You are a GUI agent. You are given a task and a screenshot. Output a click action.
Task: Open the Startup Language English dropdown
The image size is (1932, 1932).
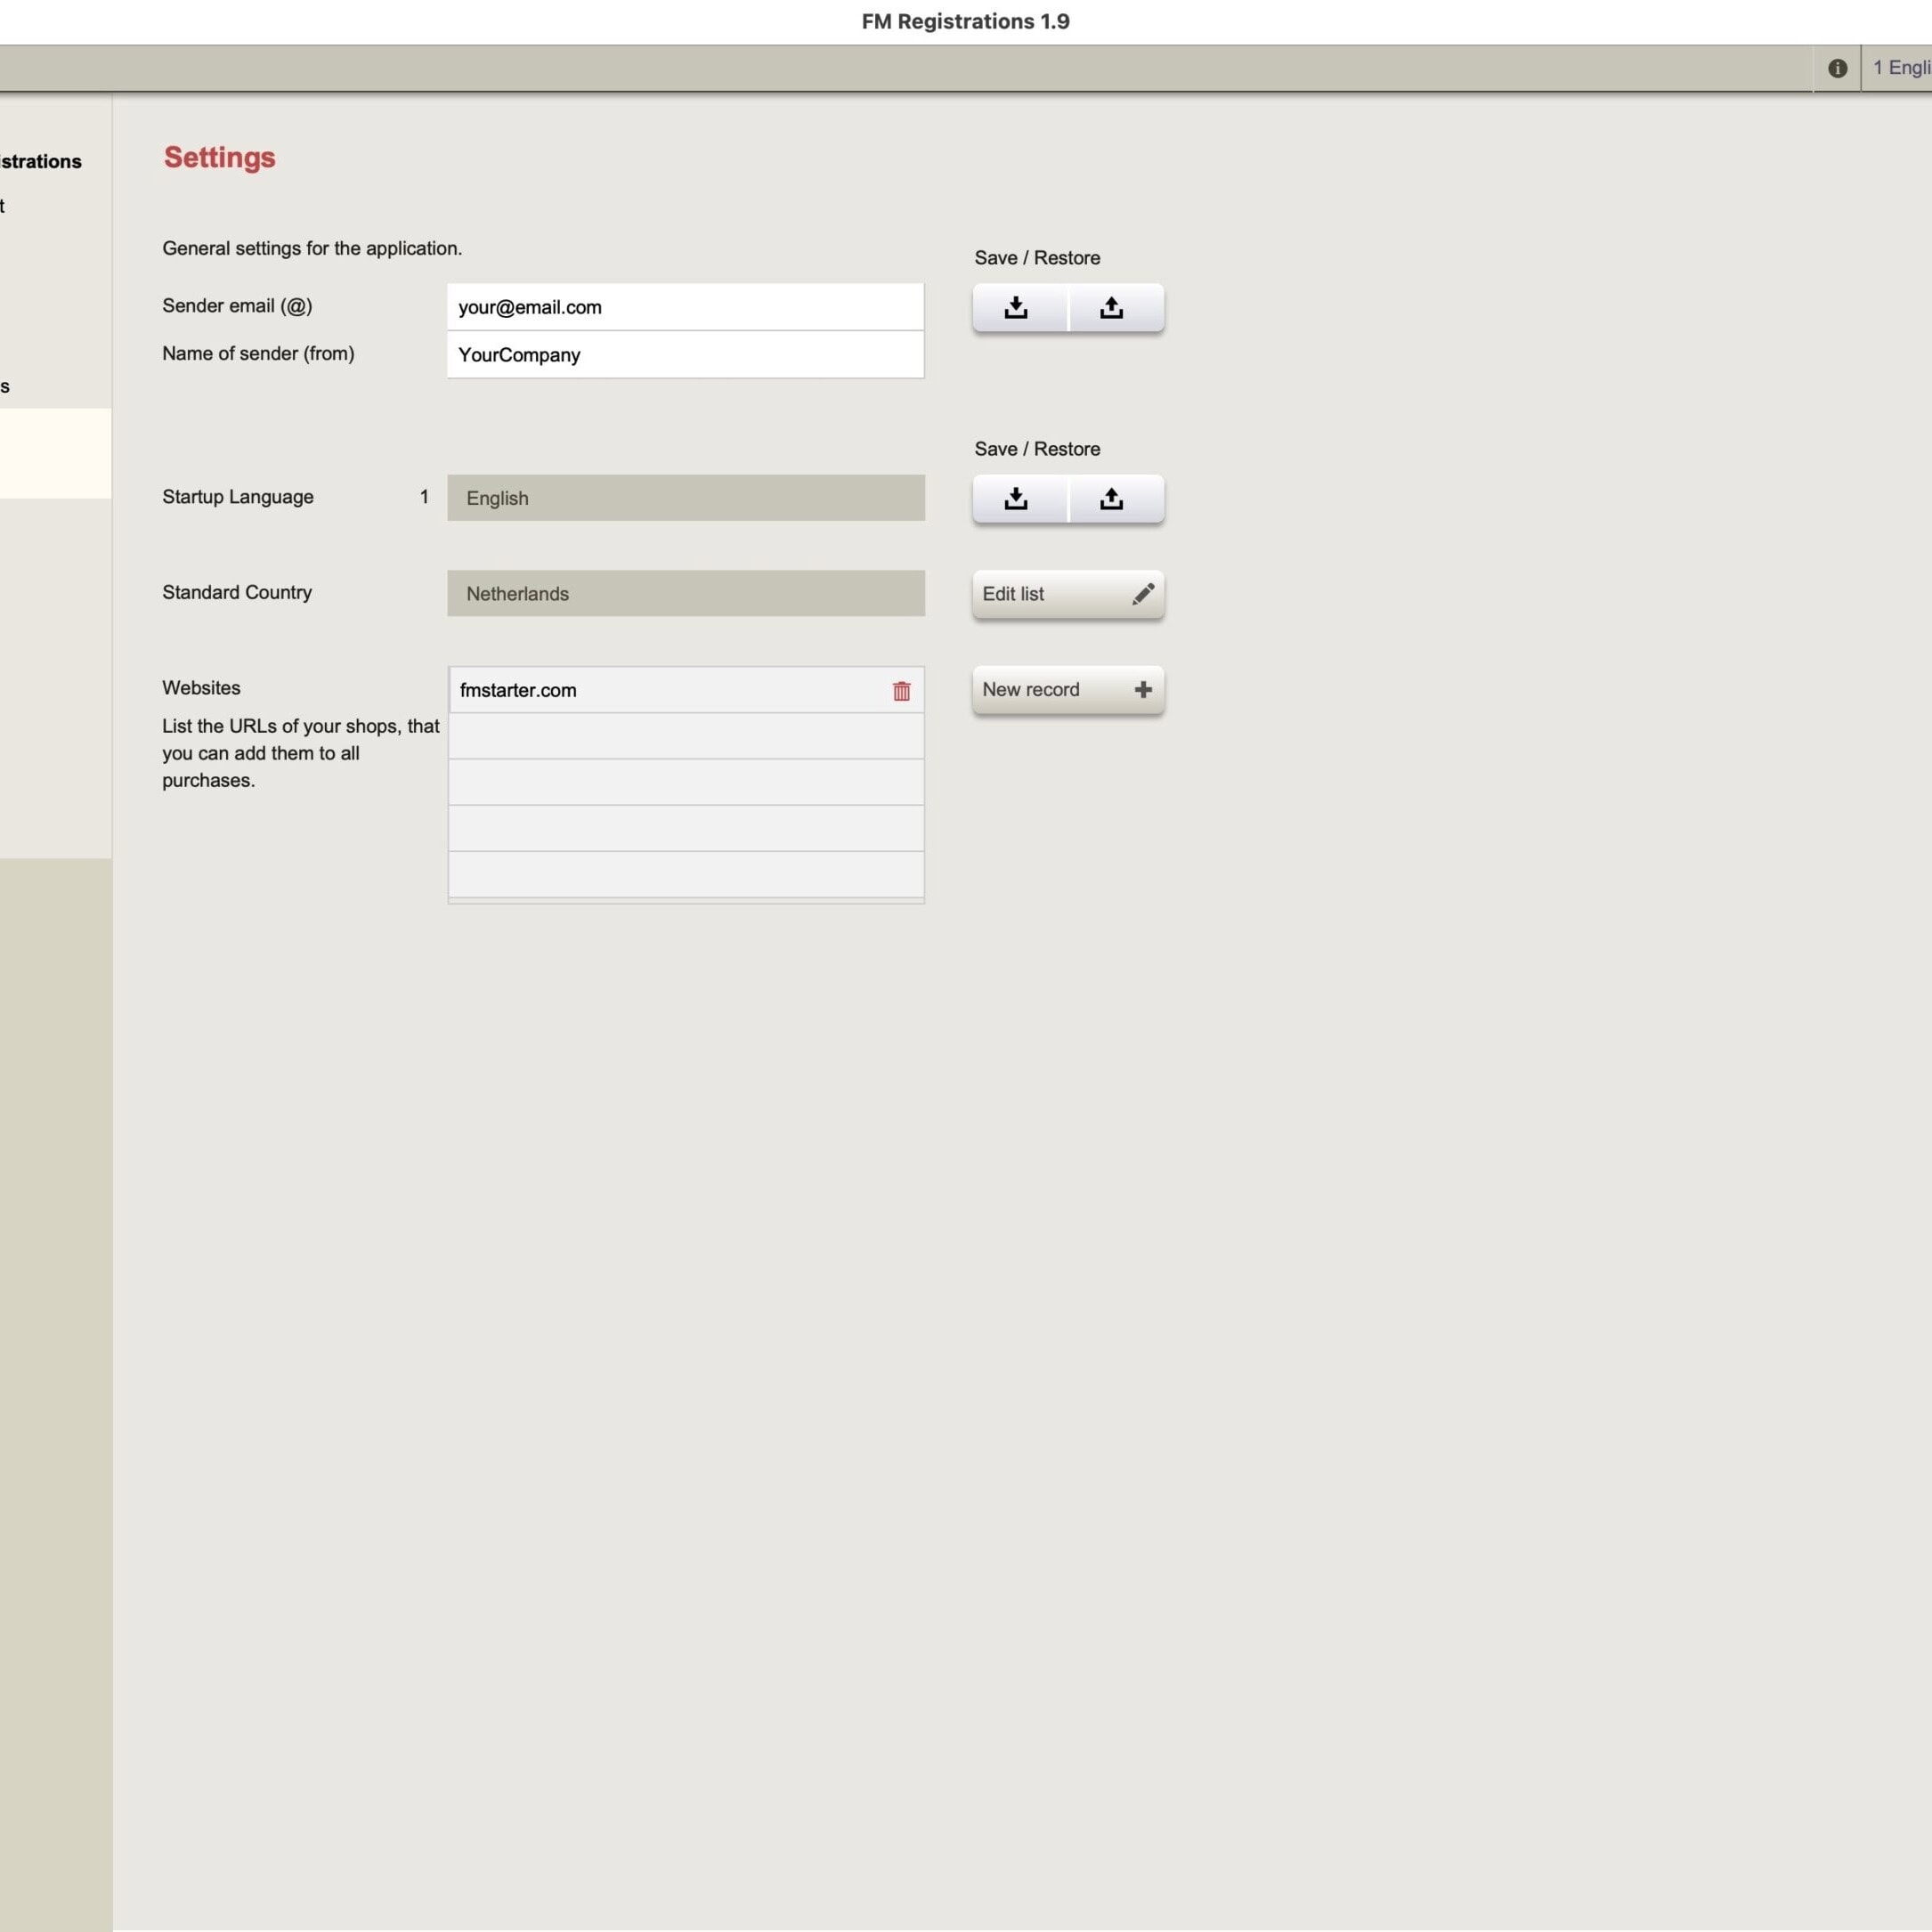pyautogui.click(x=685, y=498)
